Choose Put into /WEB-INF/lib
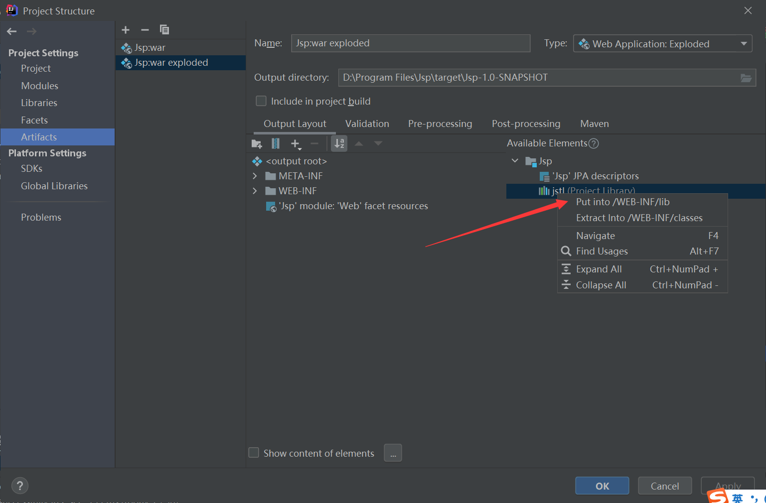This screenshot has width=766, height=503. [642, 202]
